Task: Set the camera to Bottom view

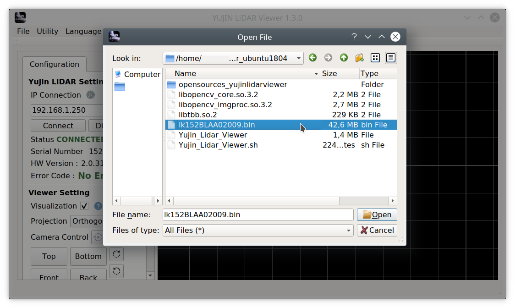Action: [88, 256]
